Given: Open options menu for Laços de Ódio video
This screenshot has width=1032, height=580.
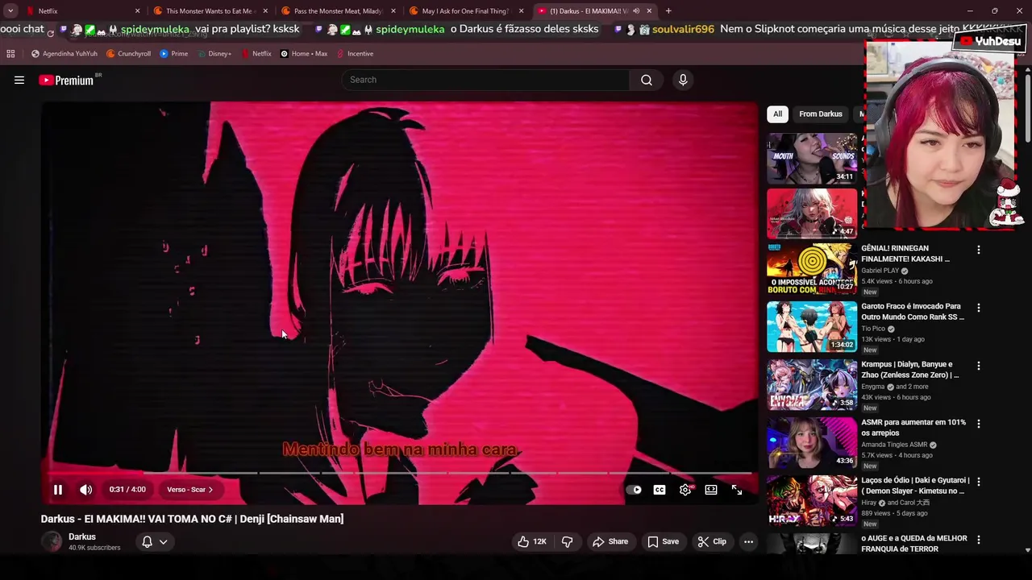Looking at the screenshot, I should pos(979,482).
